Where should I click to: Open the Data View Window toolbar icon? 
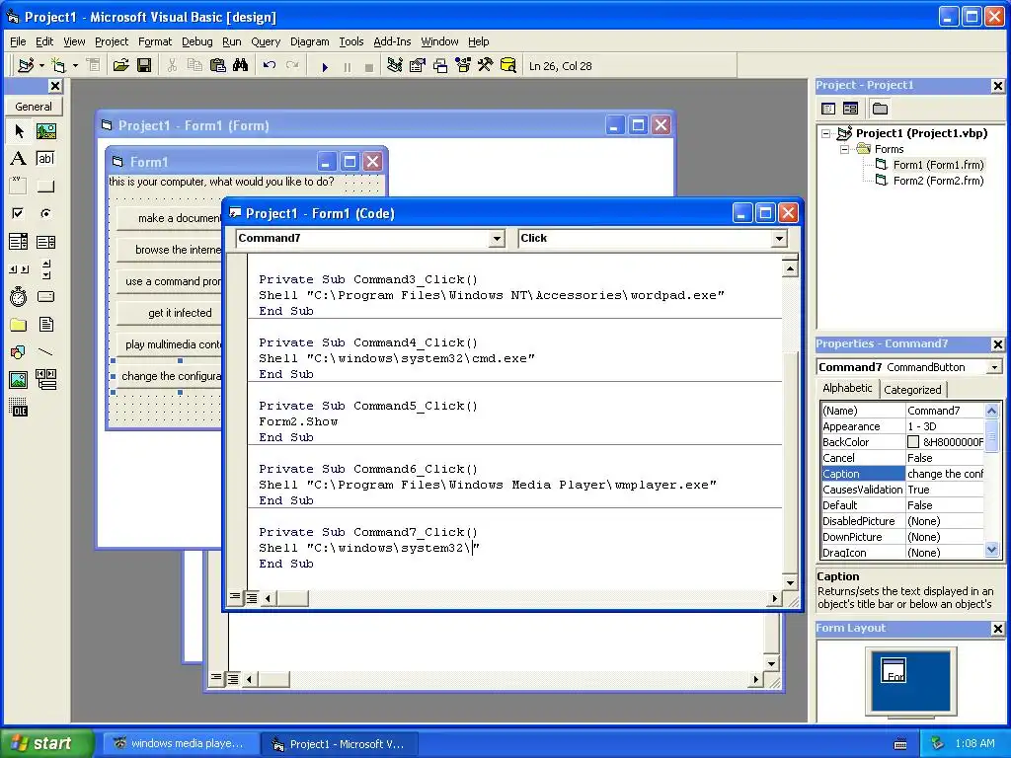click(x=508, y=66)
